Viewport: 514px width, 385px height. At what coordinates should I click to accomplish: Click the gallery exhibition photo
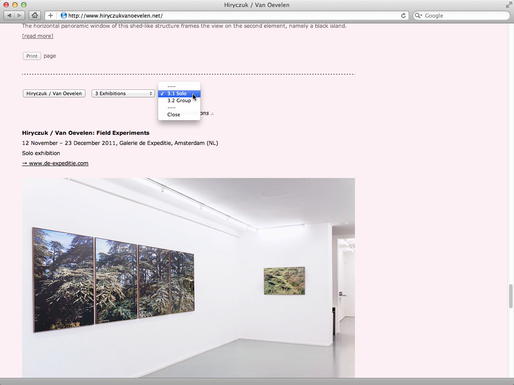(x=188, y=278)
